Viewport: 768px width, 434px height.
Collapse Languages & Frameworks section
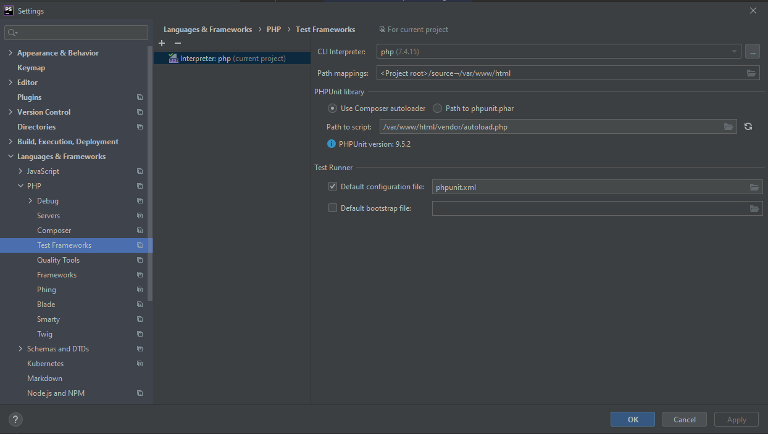tap(10, 157)
